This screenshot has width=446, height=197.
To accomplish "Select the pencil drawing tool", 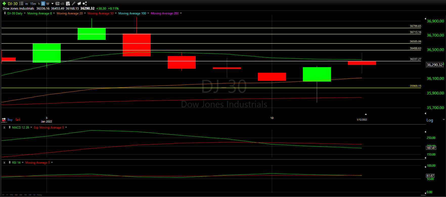I will 74,4.
